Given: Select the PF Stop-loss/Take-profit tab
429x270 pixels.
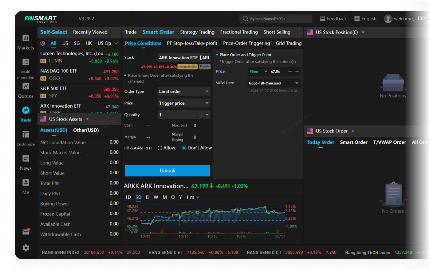Looking at the screenshot, I should (192, 43).
